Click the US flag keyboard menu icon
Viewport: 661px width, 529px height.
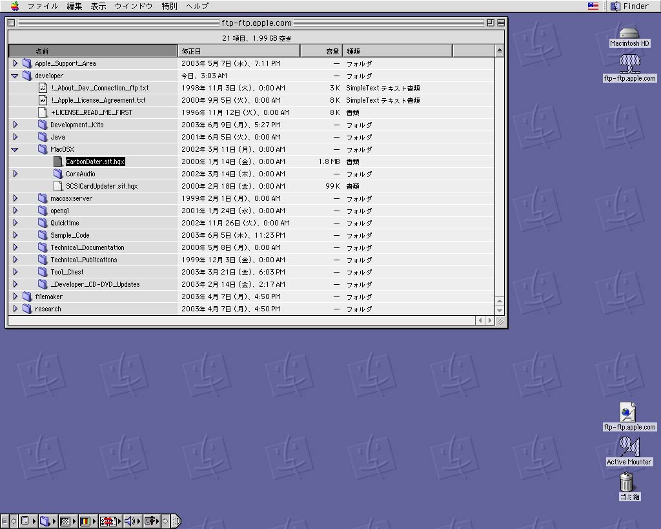593,6
